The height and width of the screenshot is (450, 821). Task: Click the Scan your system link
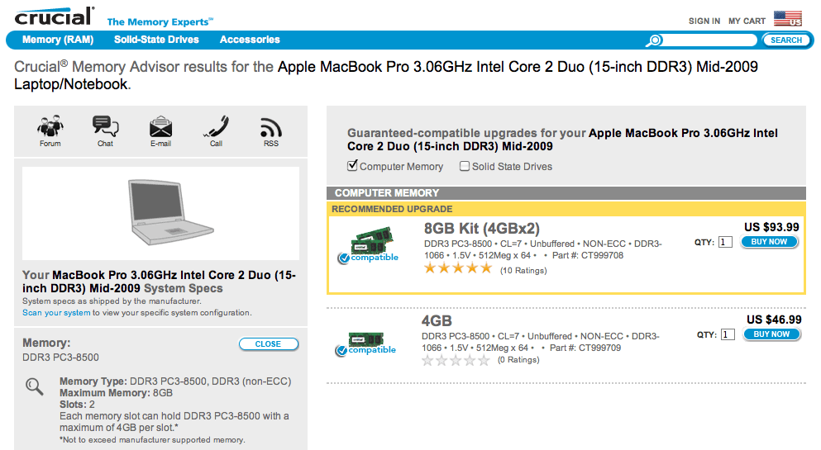pos(56,313)
